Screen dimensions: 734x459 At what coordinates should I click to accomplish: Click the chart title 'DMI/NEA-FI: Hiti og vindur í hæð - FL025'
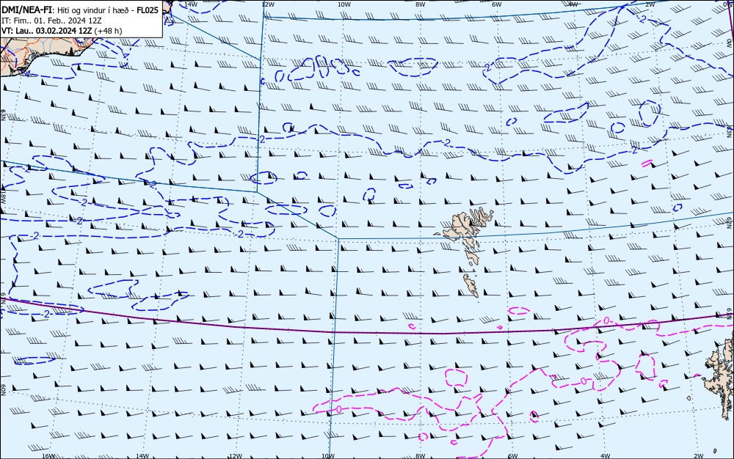click(80, 10)
